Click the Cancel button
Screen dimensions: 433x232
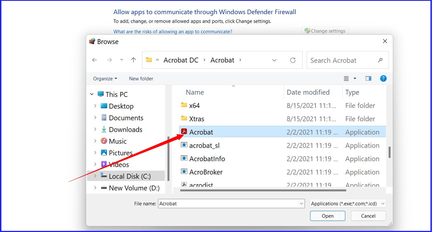(368, 216)
